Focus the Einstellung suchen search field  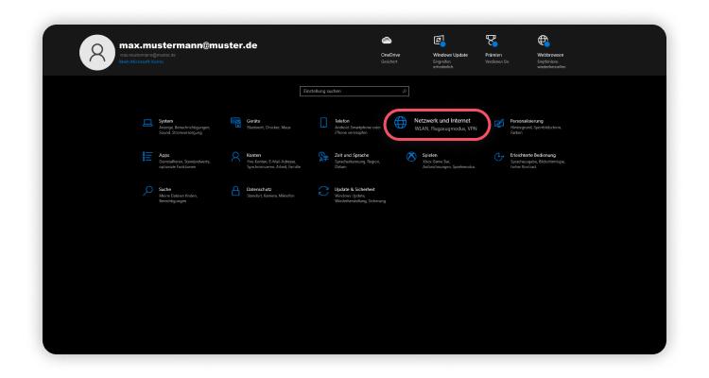point(354,92)
